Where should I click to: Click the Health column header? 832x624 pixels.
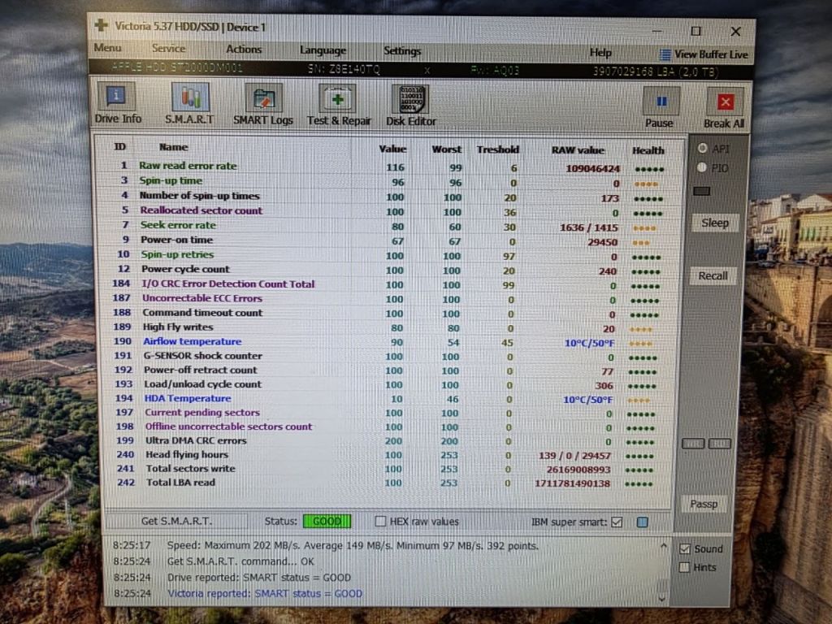[x=648, y=150]
